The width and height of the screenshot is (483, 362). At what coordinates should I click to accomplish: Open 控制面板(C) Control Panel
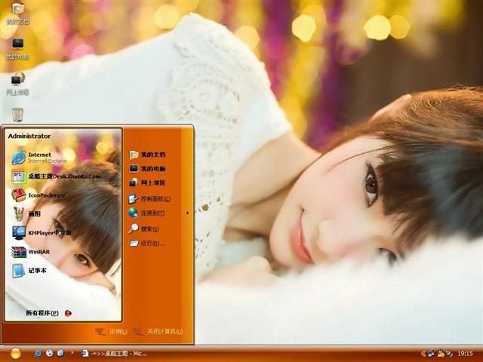(x=155, y=199)
